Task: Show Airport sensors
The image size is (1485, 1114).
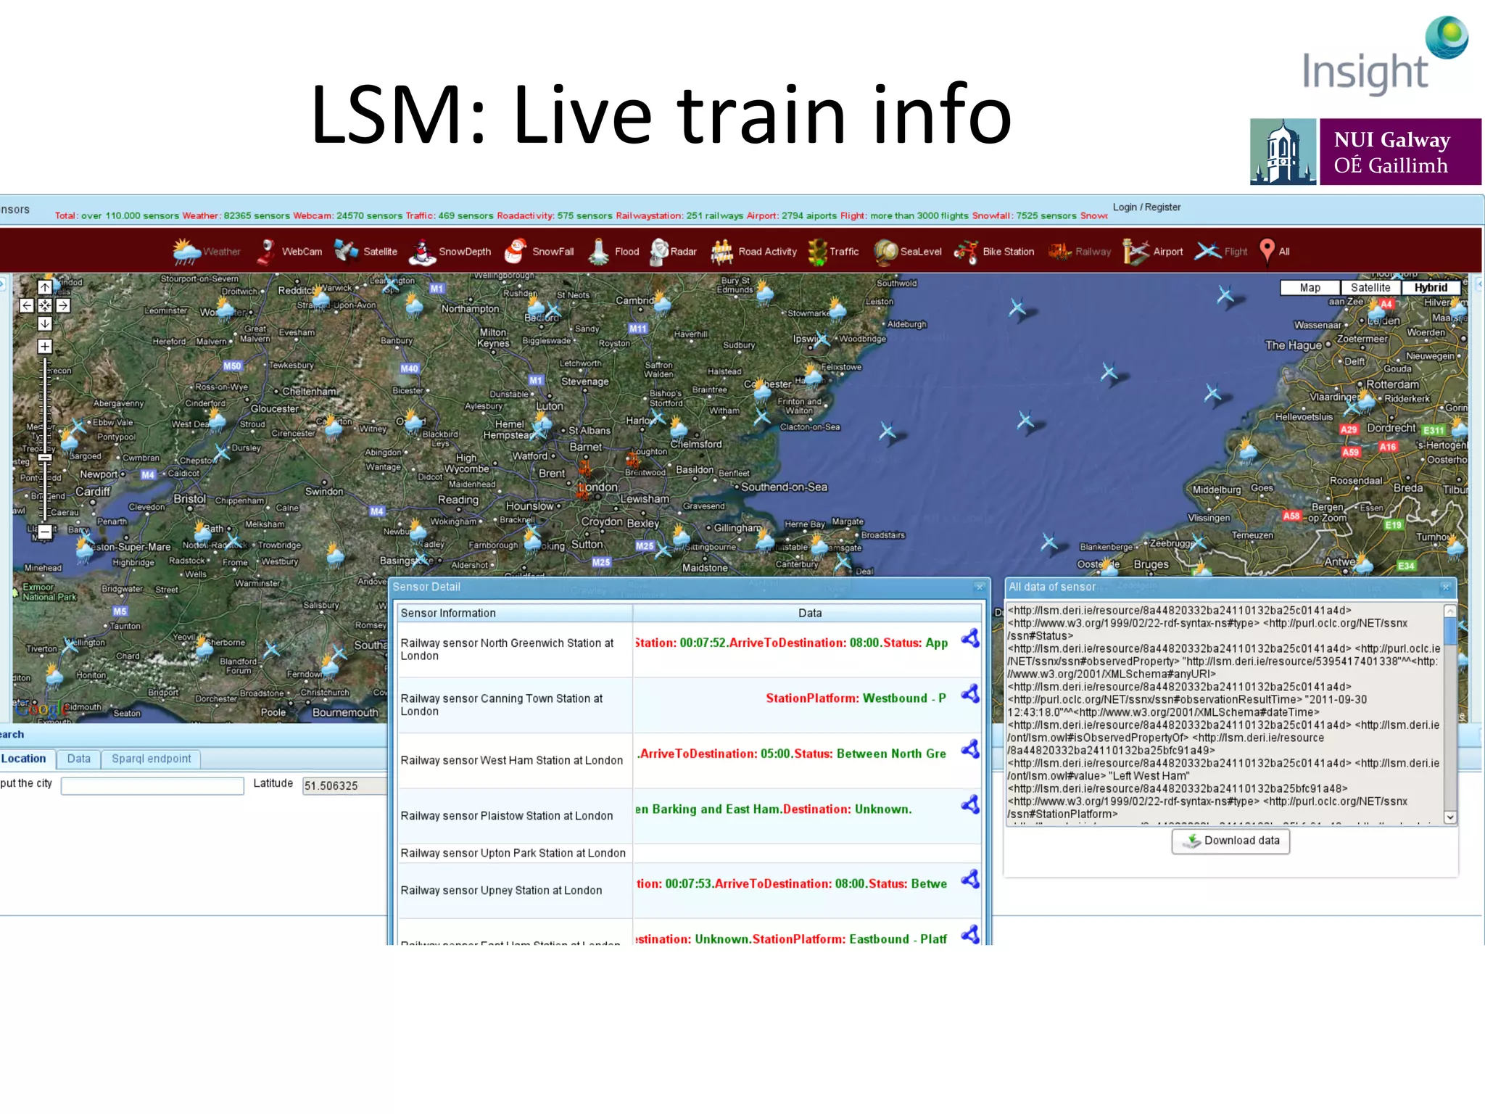Action: 1152,252
